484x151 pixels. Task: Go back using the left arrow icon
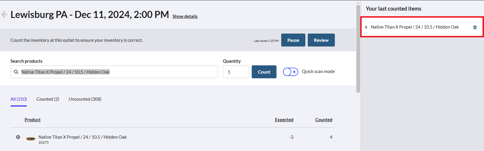pyautogui.click(x=4, y=14)
